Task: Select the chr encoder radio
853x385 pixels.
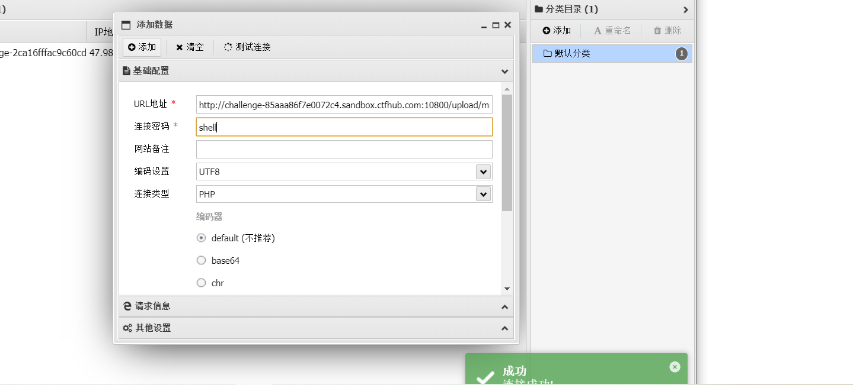Action: [x=202, y=283]
